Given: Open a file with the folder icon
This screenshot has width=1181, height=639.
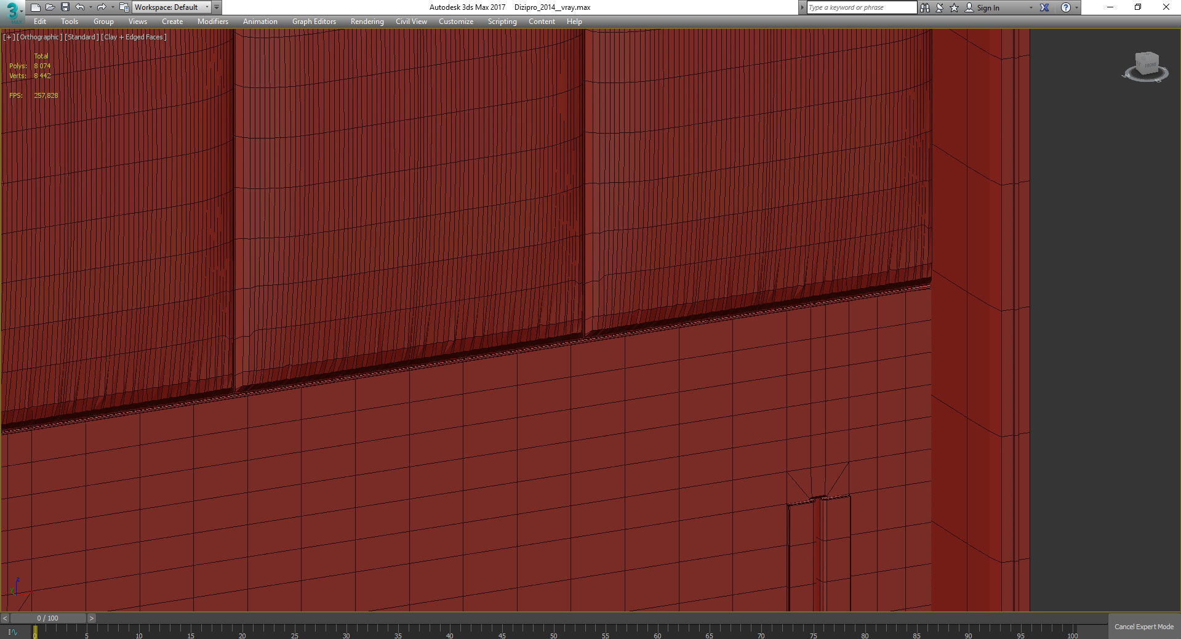Looking at the screenshot, I should (50, 7).
